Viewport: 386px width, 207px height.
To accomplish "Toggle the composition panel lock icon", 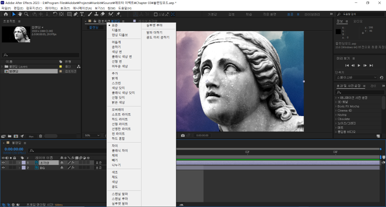I will pyautogui.click(x=95, y=21).
